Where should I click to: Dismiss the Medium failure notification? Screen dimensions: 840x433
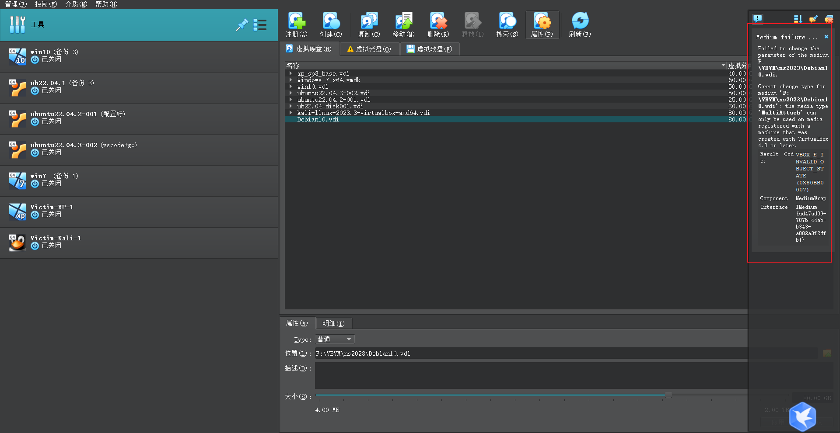click(826, 37)
